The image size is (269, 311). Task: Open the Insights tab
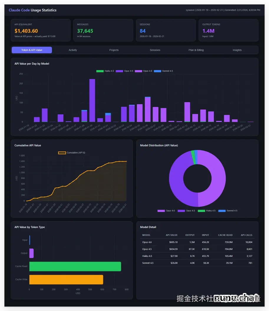(237, 50)
